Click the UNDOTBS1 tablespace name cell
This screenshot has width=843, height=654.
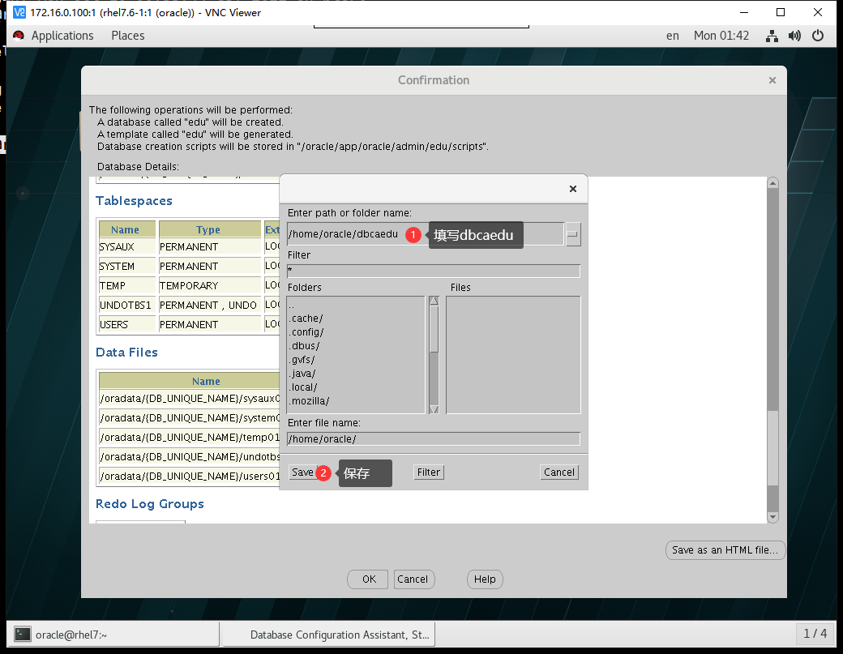point(127,306)
